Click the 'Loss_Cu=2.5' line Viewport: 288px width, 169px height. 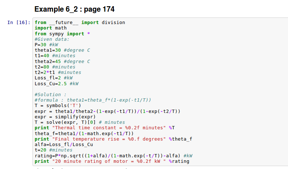point(56,84)
